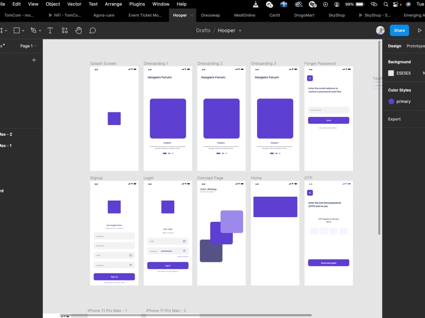Select the primary color style swatch
This screenshot has height=318, width=425.
pos(391,101)
